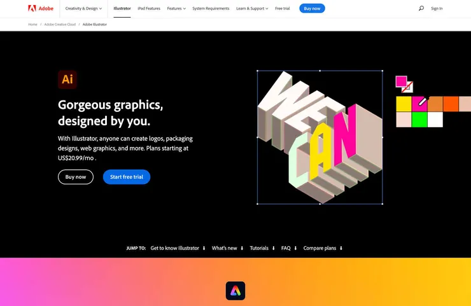Pick the bright green color swatch
The width and height of the screenshot is (471, 306).
tap(419, 120)
